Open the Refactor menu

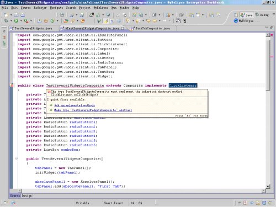point(40,8)
